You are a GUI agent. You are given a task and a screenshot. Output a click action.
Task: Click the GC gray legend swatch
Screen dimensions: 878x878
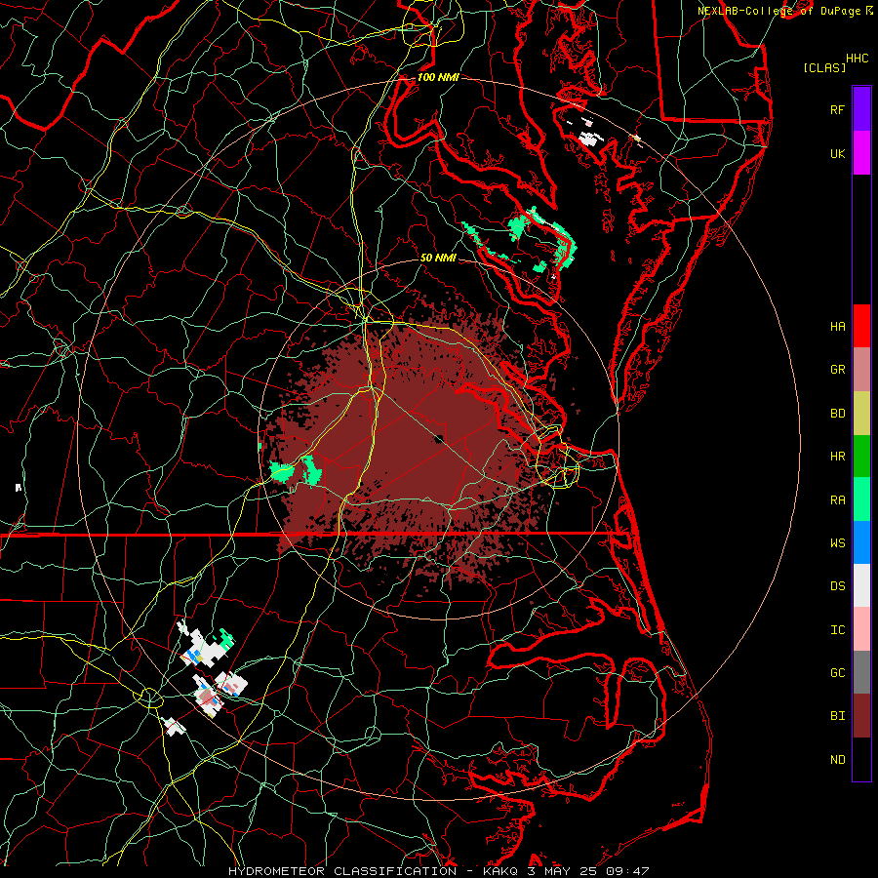click(861, 672)
